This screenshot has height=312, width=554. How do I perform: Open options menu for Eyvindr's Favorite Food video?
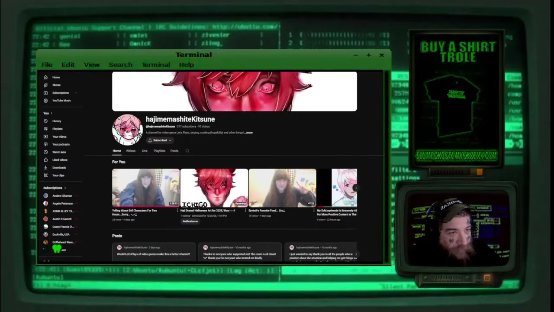click(314, 211)
